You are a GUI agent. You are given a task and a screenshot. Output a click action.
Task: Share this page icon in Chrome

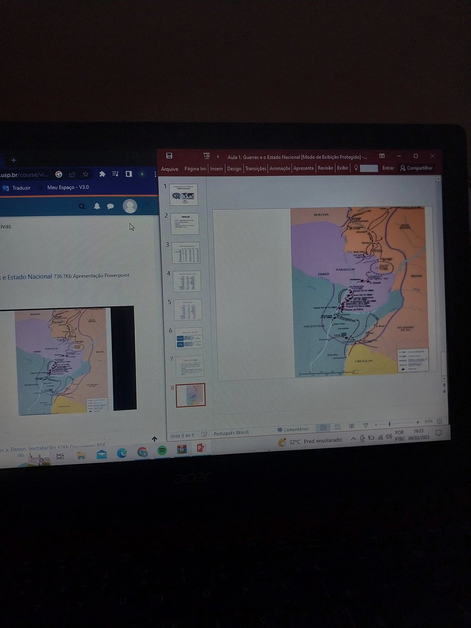(72, 174)
